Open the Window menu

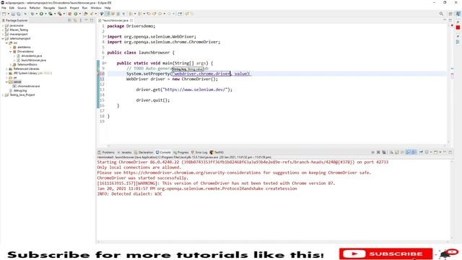pyautogui.click(x=96, y=8)
